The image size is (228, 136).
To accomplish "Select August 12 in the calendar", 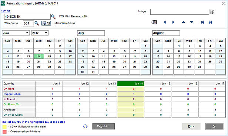I will [221, 51].
